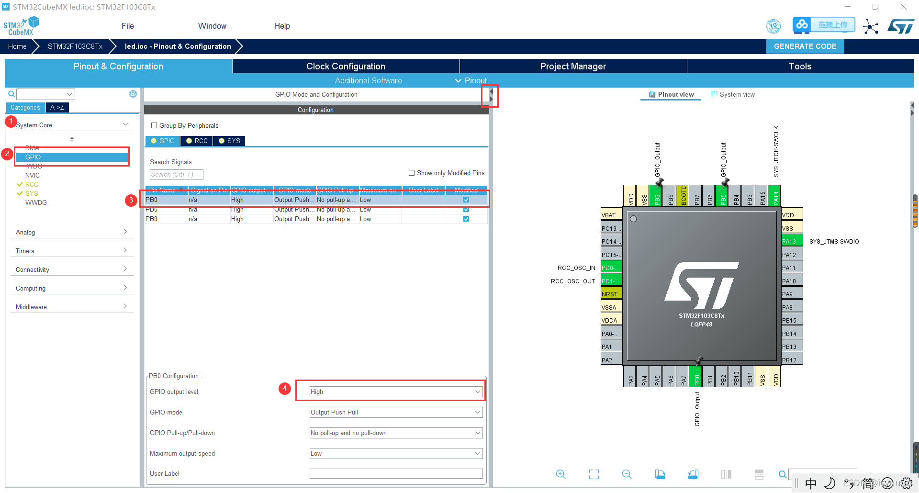Click the User Label text field

coord(396,473)
